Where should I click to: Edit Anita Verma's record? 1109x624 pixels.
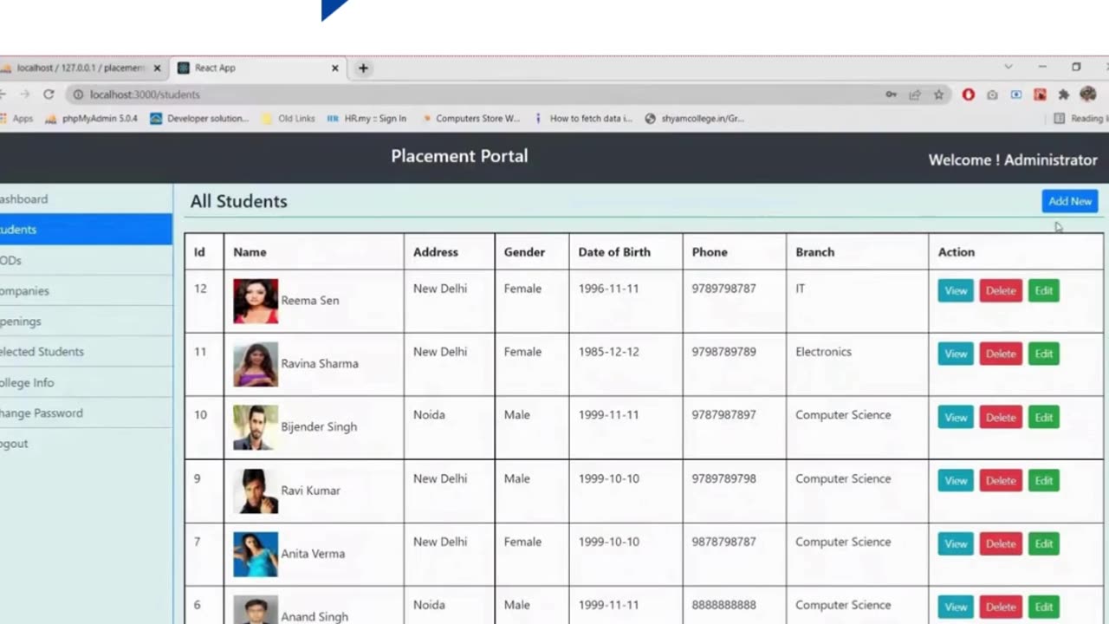pos(1044,543)
